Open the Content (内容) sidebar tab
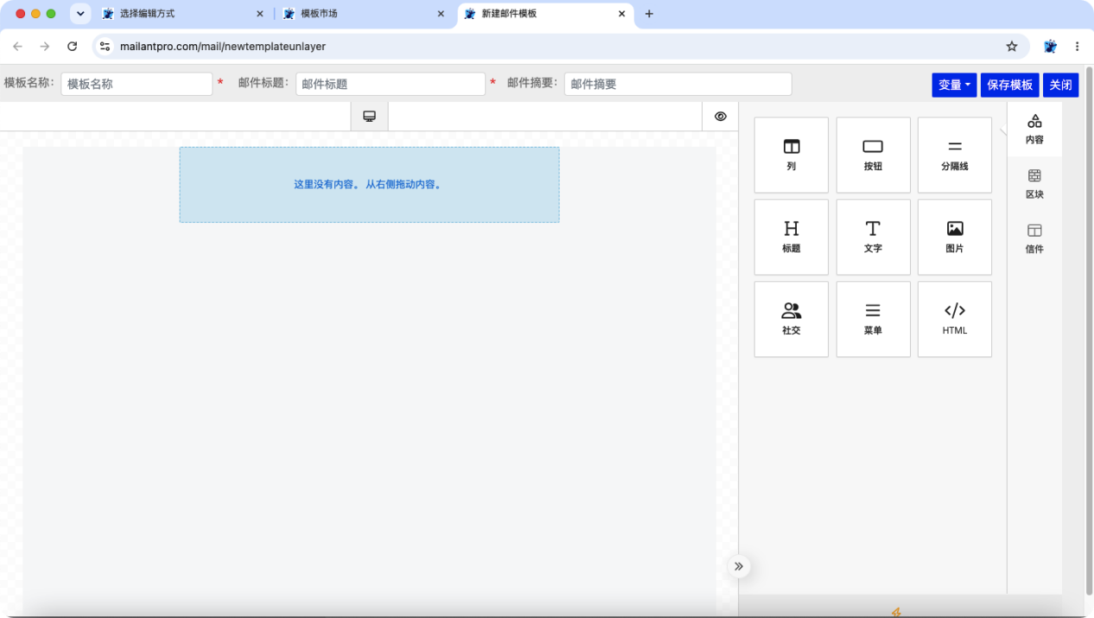1094x618 pixels. click(x=1034, y=129)
